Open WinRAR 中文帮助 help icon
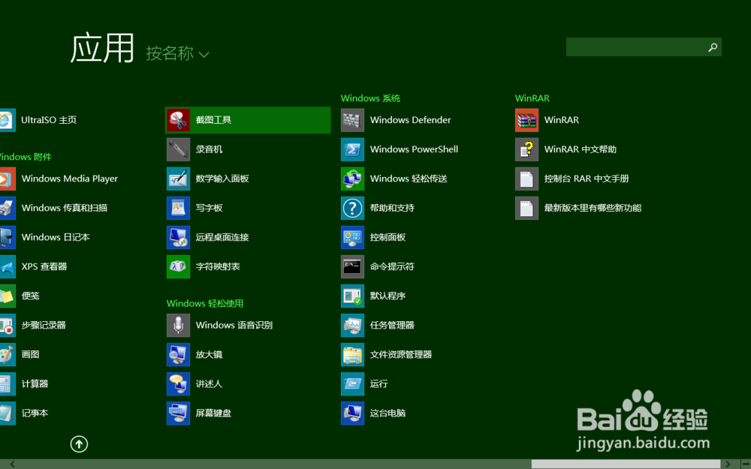The height and width of the screenshot is (469, 751). [527, 149]
